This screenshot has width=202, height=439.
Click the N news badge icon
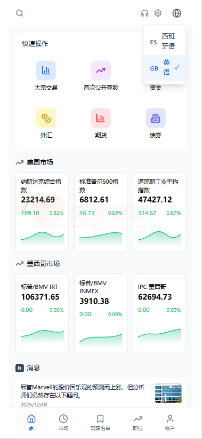(20, 368)
